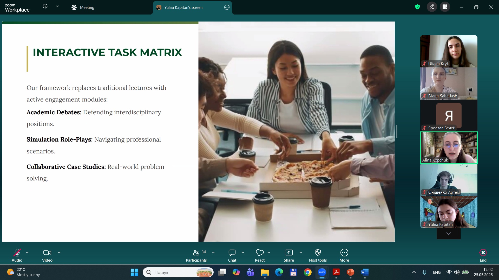Click the annotate pencil icon
The width and height of the screenshot is (499, 280).
432,7
